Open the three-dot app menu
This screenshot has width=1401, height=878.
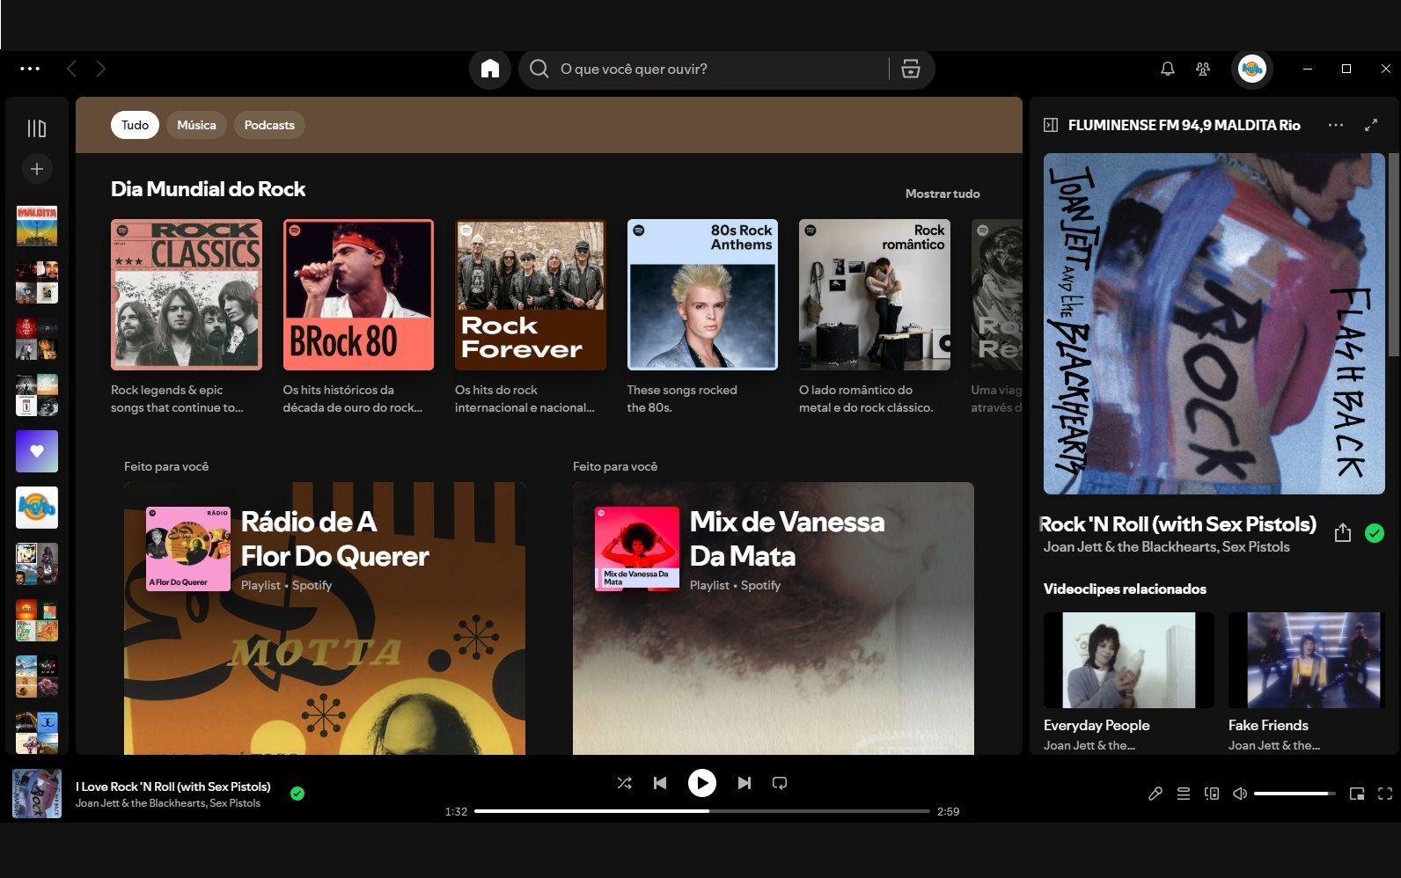(30, 69)
